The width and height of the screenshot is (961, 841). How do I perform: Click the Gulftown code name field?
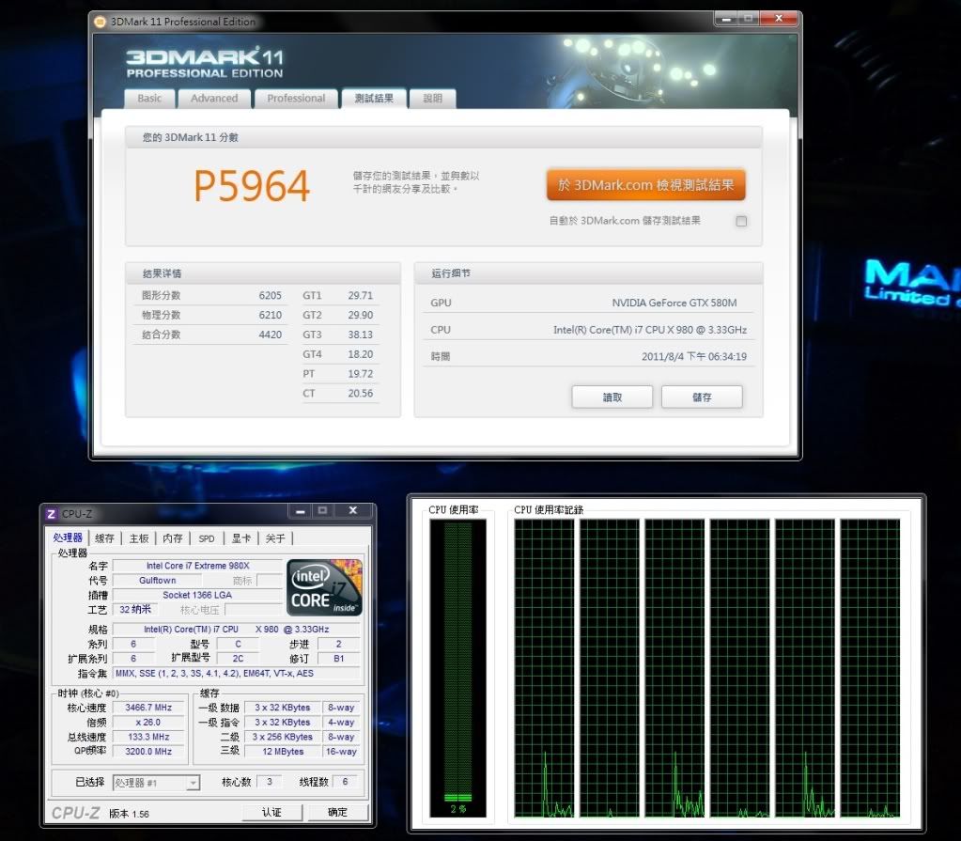[158, 581]
